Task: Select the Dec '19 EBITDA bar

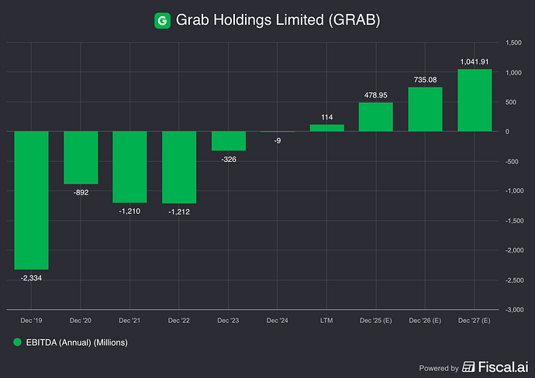Action: click(x=31, y=200)
